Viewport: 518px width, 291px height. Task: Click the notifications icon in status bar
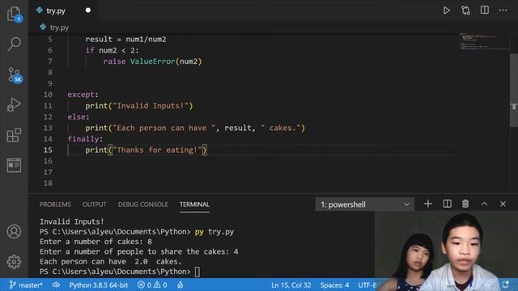[x=505, y=285]
